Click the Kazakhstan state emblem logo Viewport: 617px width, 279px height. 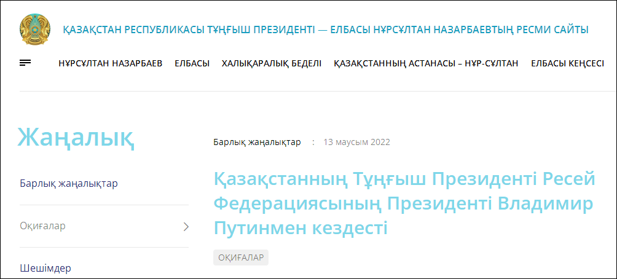pyautogui.click(x=35, y=29)
